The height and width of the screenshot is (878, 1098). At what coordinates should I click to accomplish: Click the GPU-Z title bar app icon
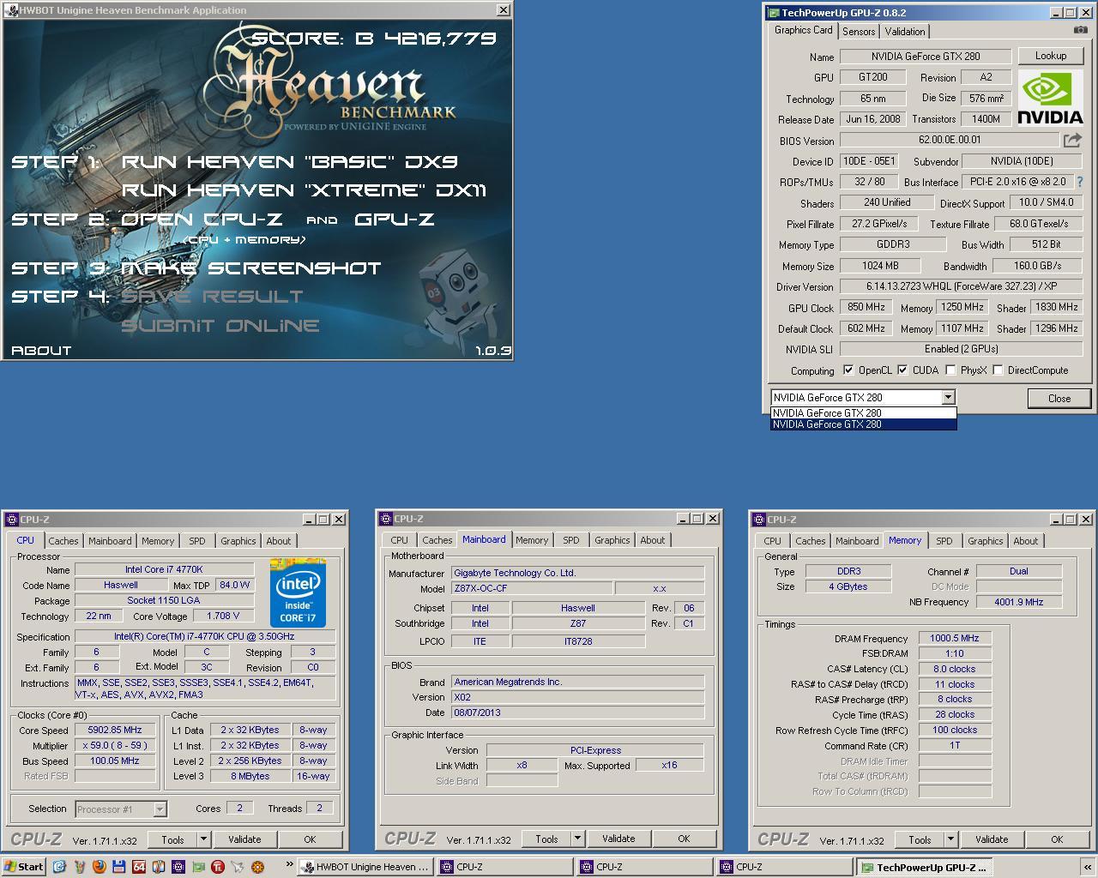pos(773,13)
